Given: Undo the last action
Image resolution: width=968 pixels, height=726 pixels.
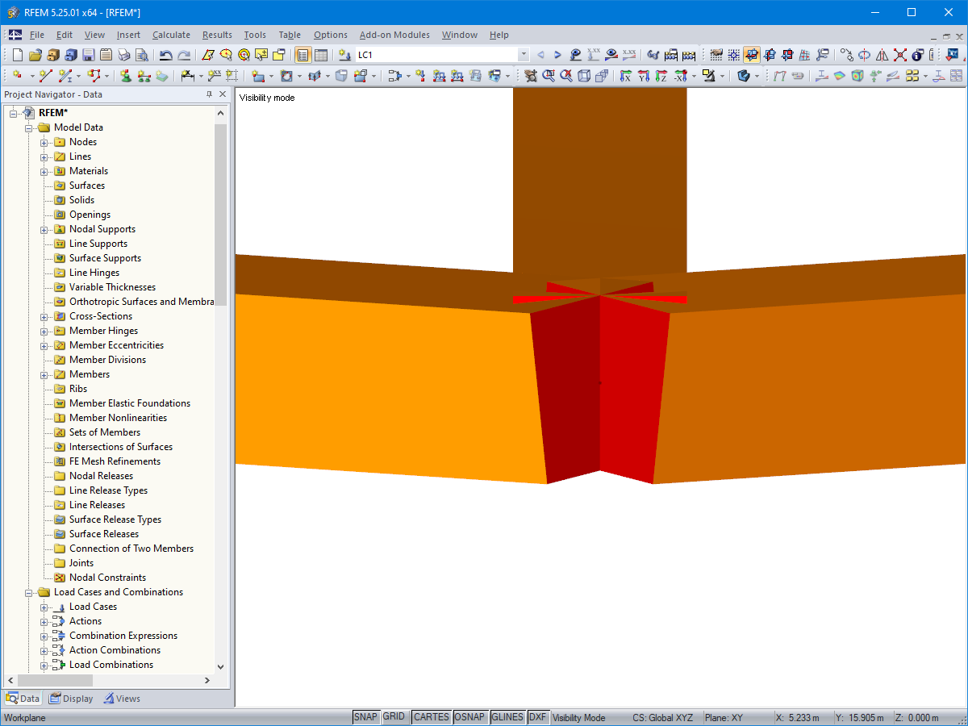Looking at the screenshot, I should [x=165, y=55].
